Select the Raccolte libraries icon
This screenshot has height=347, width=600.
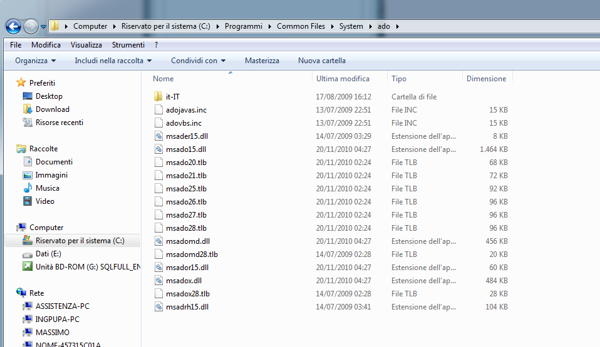coord(21,149)
